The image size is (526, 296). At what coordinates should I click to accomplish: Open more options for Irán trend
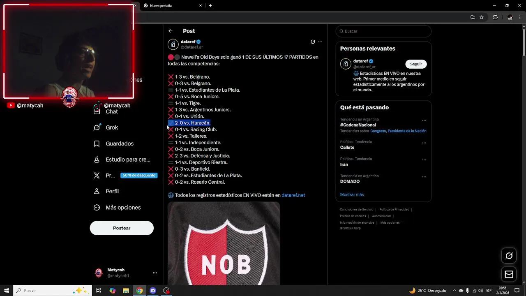424,160
